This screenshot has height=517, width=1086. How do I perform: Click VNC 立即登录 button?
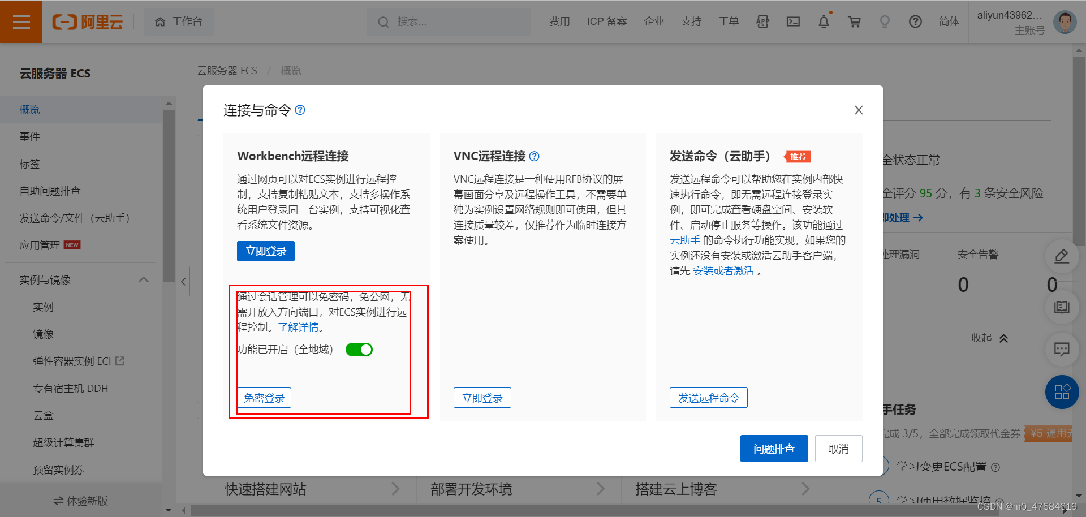click(482, 398)
